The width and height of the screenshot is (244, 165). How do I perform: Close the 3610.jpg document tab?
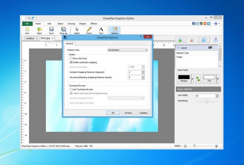pos(52,38)
